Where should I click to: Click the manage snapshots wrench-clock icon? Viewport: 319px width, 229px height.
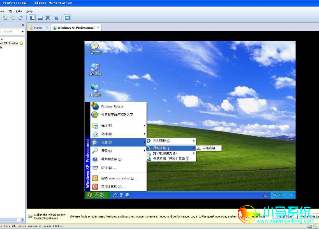pyautogui.click(x=21, y=18)
